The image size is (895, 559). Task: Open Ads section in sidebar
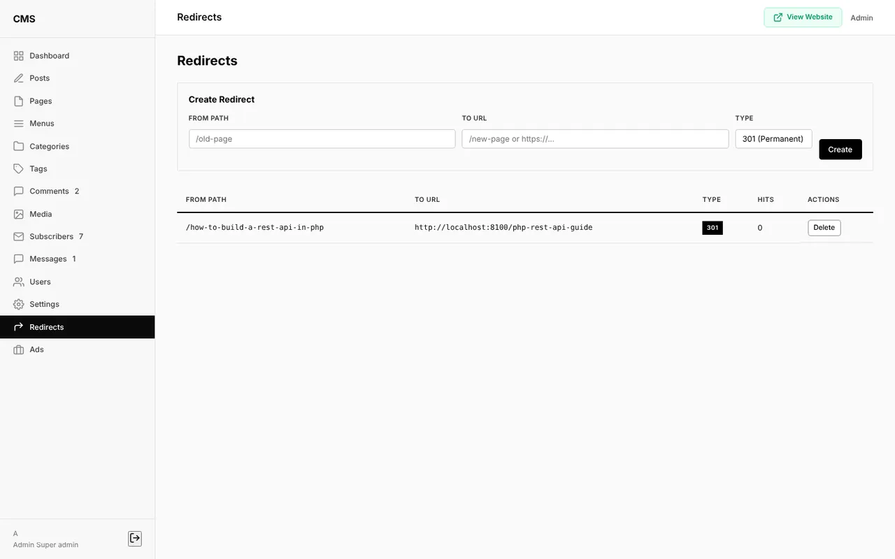point(77,349)
